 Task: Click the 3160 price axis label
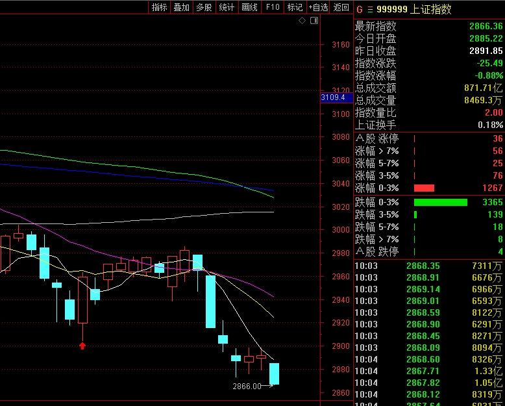(x=341, y=44)
